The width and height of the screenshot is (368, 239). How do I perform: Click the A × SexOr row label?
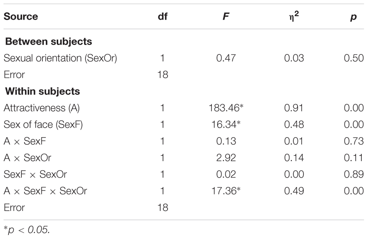pos(27,158)
